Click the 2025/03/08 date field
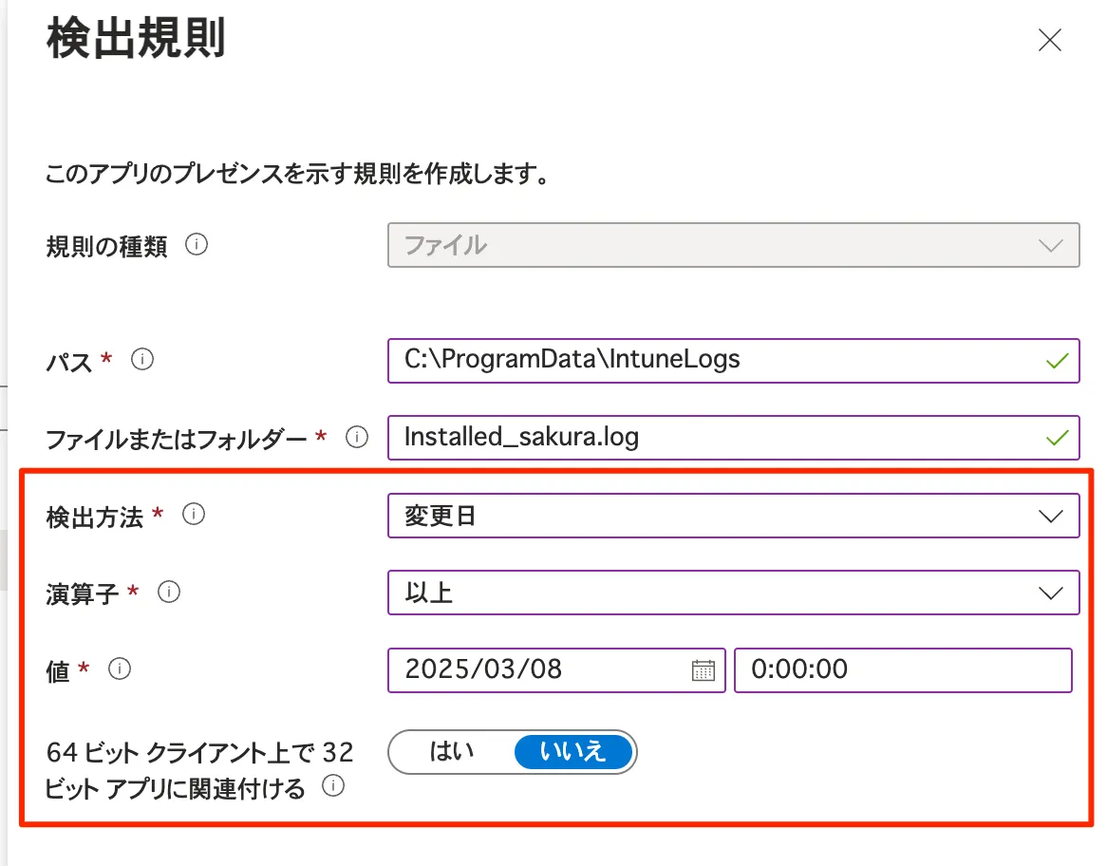 pyautogui.click(x=541, y=670)
